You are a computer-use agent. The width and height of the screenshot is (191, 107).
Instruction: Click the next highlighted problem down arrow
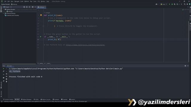188,10
